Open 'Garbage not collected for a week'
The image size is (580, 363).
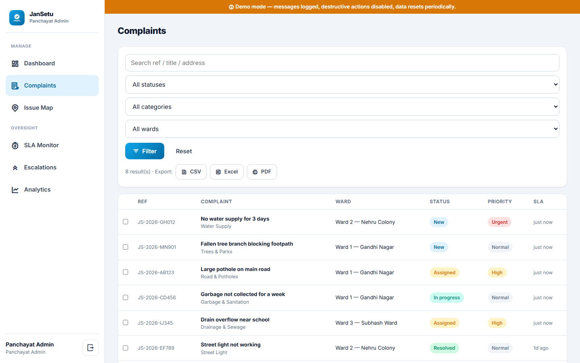pos(242,294)
